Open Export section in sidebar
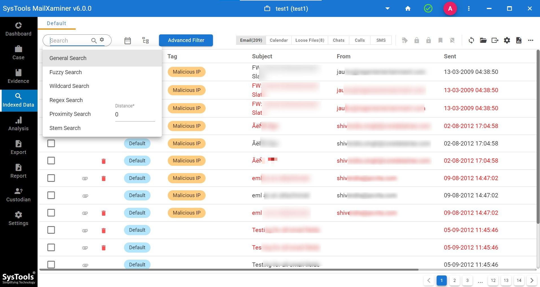The image size is (540, 287). [x=18, y=148]
